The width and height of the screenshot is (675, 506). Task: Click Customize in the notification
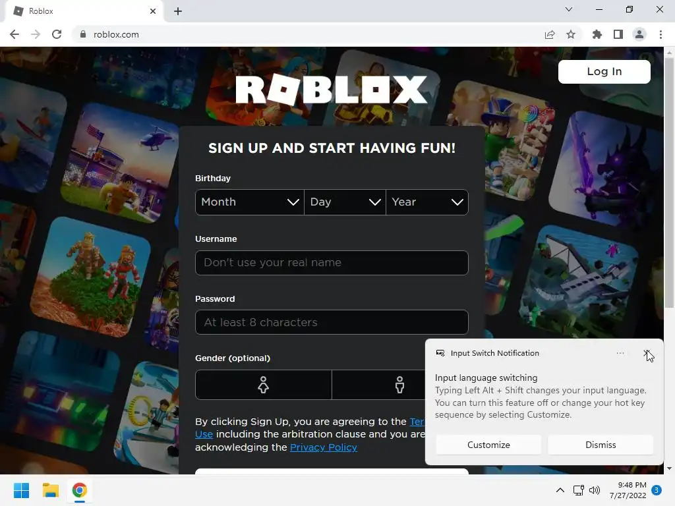(x=488, y=445)
